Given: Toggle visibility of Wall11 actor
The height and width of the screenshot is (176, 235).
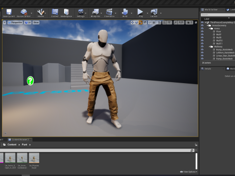Looking at the screenshot, I should 202,44.
